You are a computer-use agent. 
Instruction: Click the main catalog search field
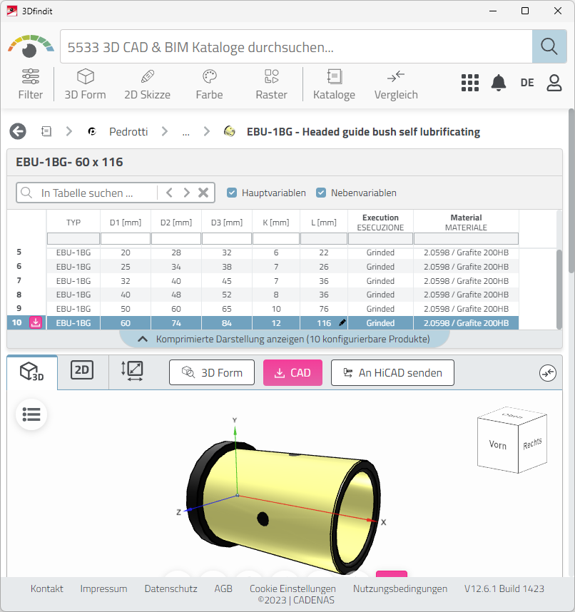tap(296, 46)
